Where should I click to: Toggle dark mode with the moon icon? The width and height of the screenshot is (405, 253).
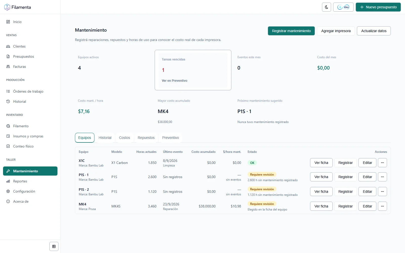tap(327, 7)
